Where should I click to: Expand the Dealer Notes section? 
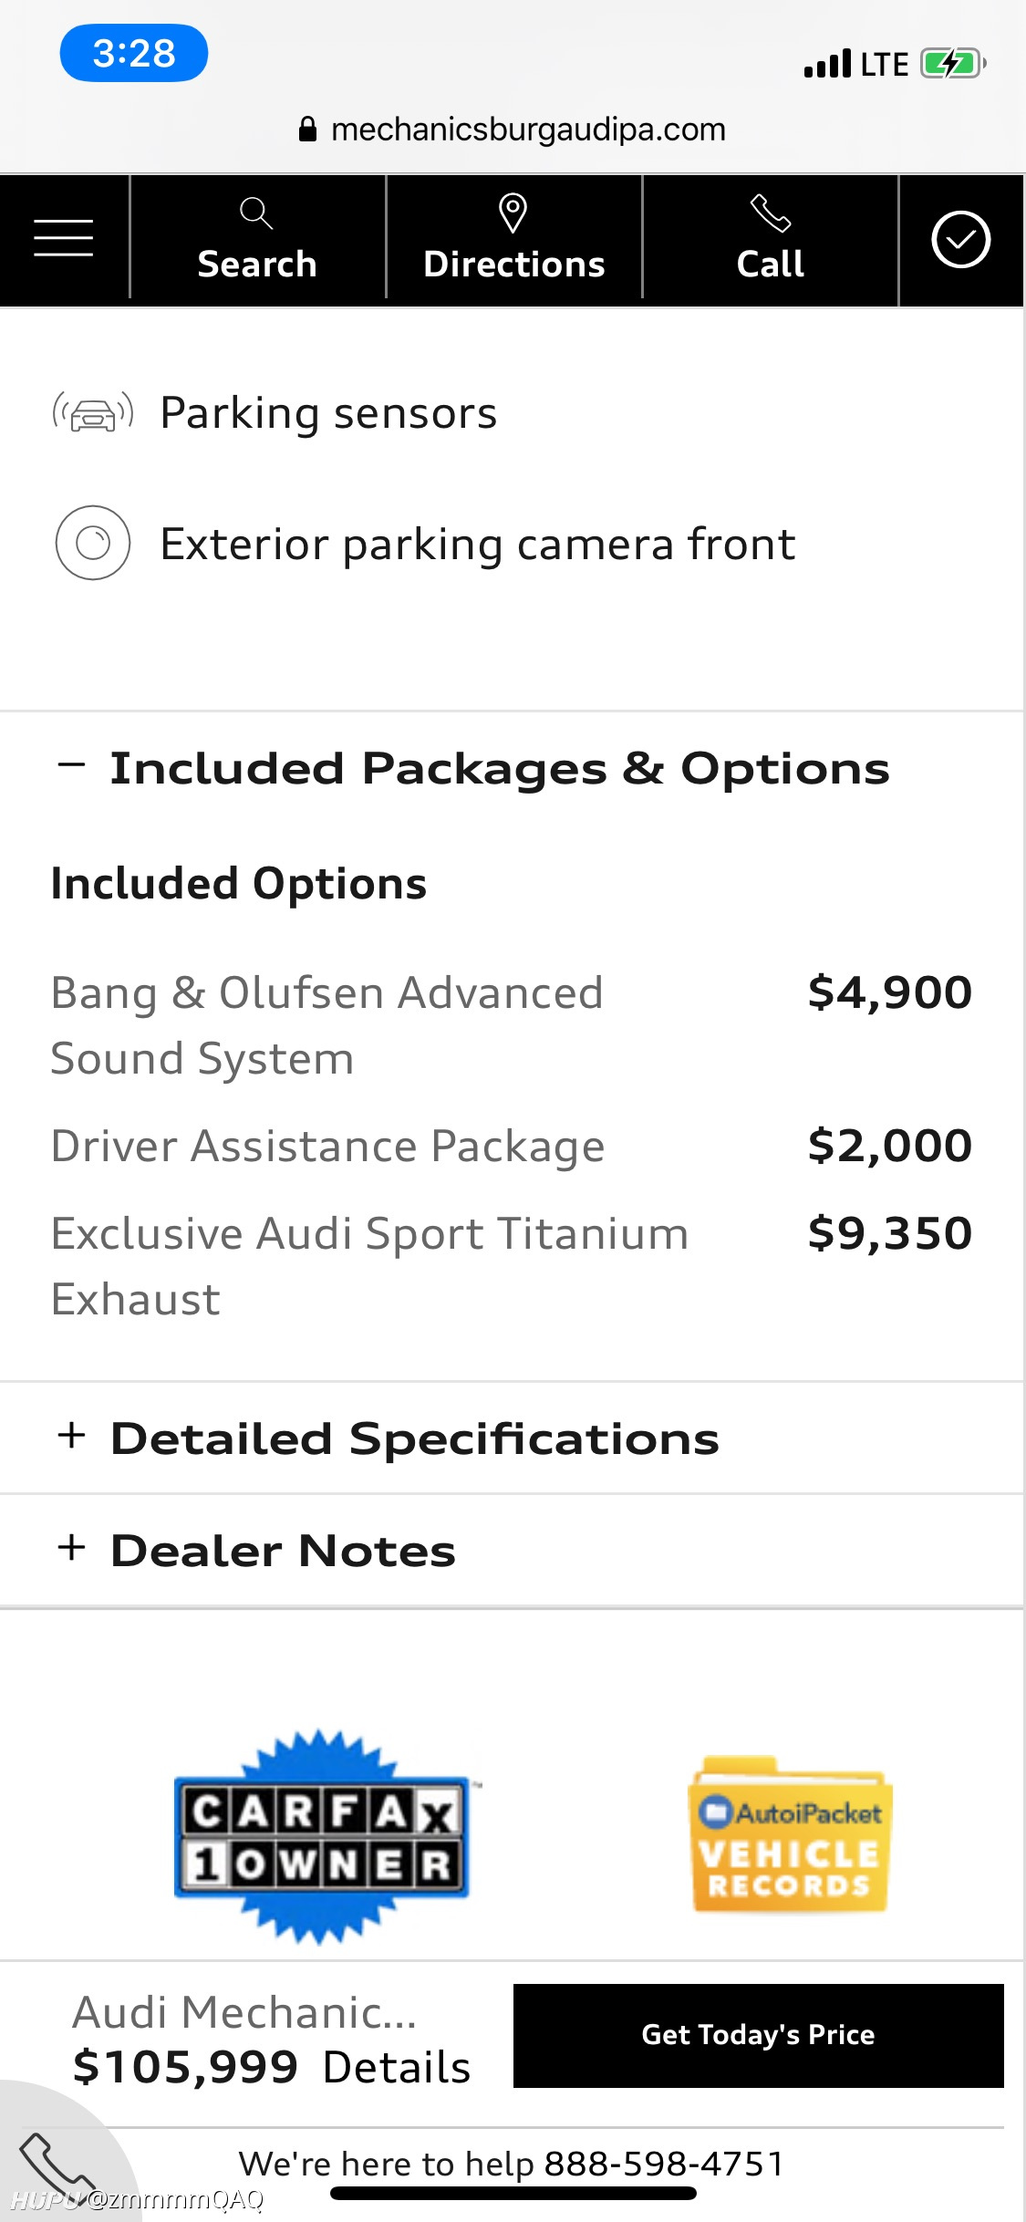[255, 1551]
